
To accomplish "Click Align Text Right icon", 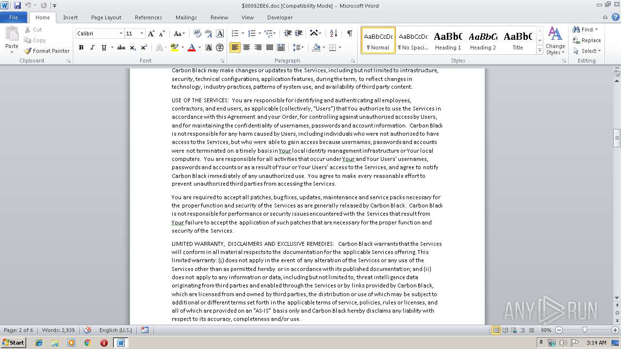I will point(258,48).
